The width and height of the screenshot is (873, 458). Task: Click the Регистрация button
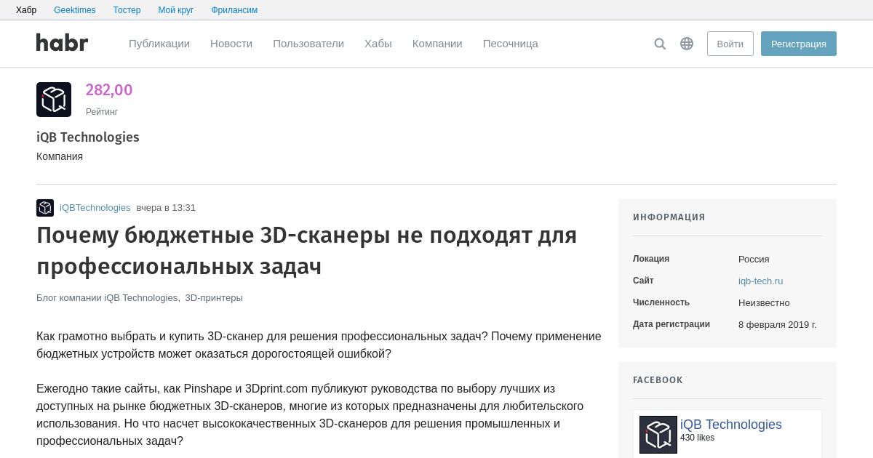pos(799,44)
